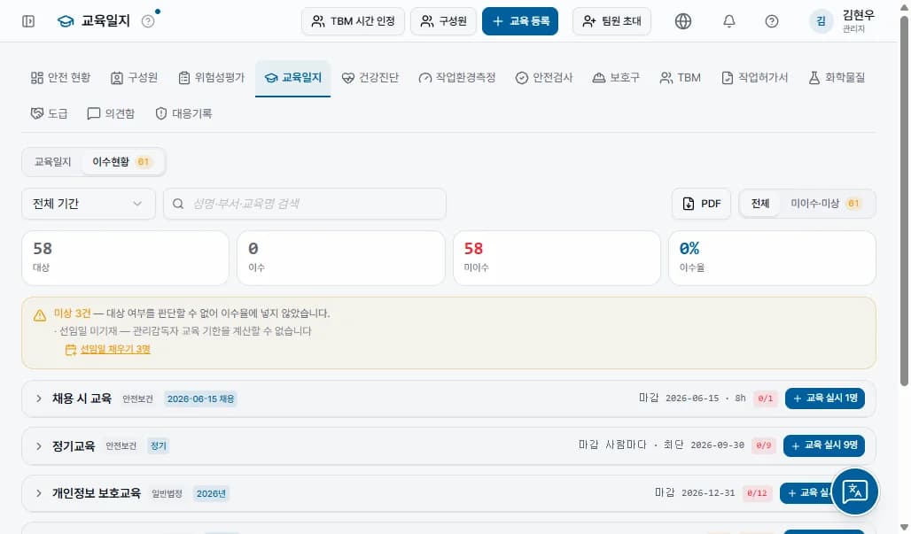Screen dimensions: 911x534
Task: Open the 구성원 navigation tab
Action: 134,78
